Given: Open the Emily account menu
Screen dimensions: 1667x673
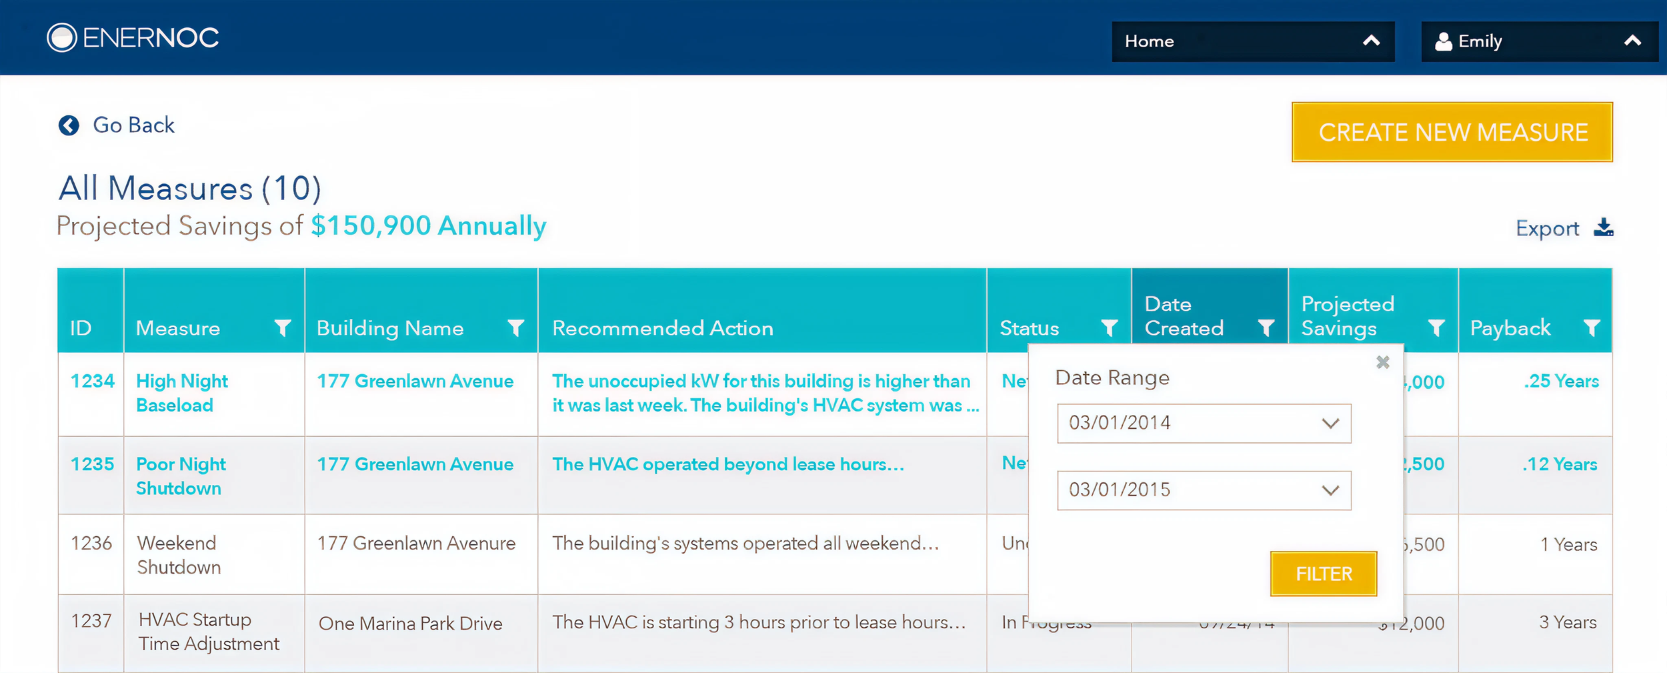Looking at the screenshot, I should (1540, 41).
